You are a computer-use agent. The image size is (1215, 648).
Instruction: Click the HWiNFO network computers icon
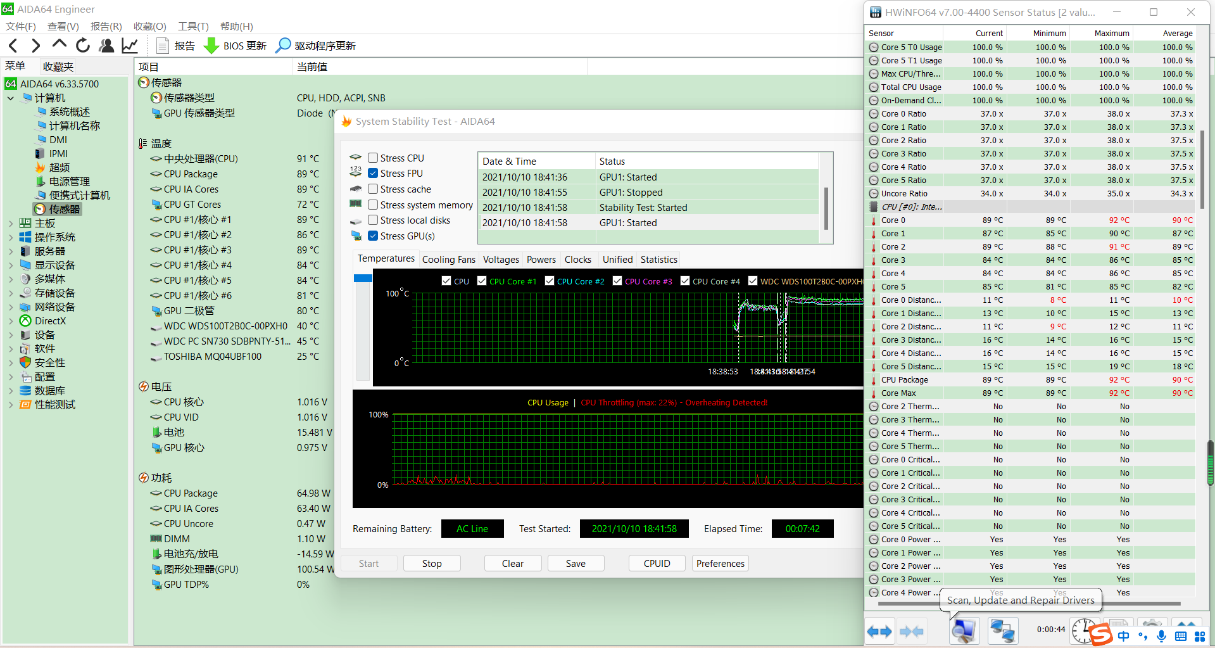click(x=1003, y=631)
